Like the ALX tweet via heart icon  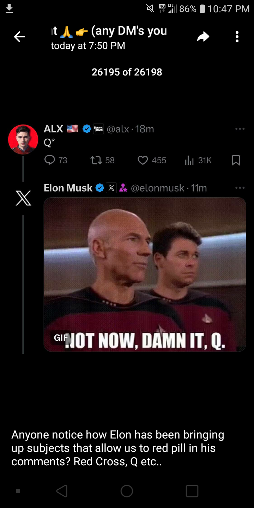pos(143,161)
